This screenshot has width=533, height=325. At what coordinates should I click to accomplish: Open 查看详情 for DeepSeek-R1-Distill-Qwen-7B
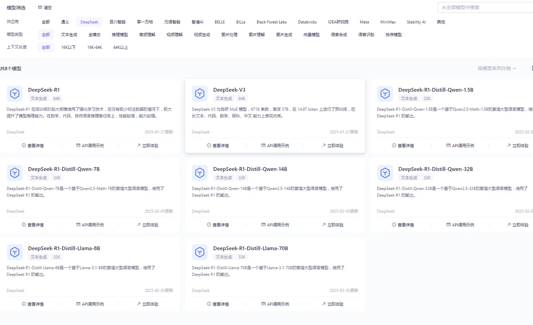pos(33,225)
